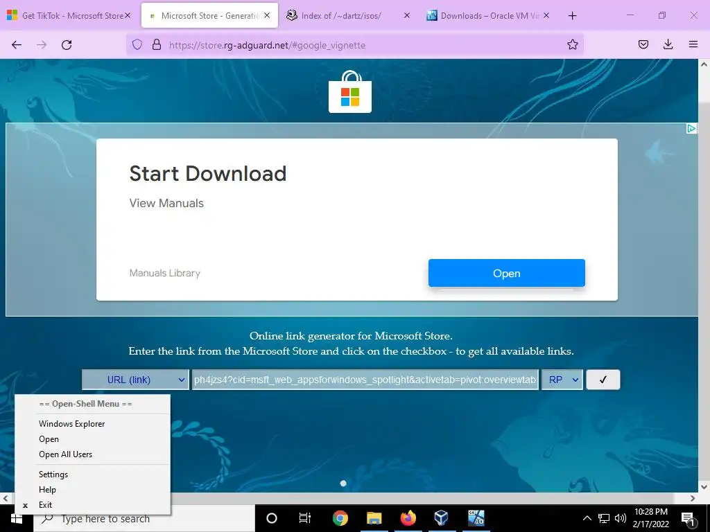The width and height of the screenshot is (710, 532).
Task: Select Help in Open-Shell menu
Action: pyautogui.click(x=93, y=490)
